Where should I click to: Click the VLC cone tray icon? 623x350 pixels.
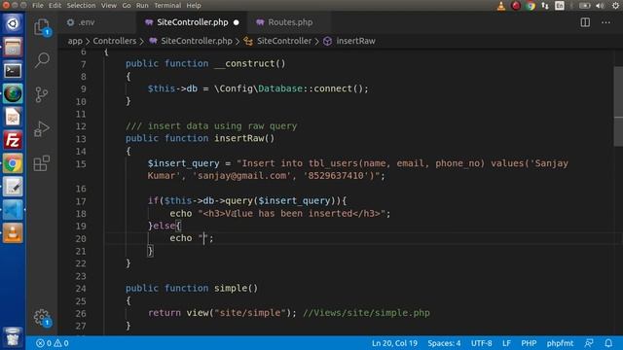coord(501,6)
